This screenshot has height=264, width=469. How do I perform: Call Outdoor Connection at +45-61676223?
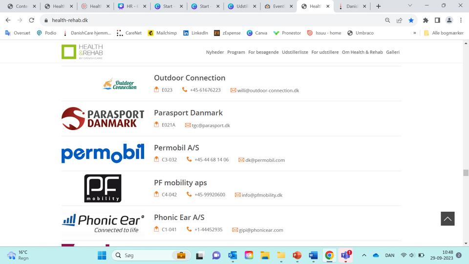(x=205, y=90)
